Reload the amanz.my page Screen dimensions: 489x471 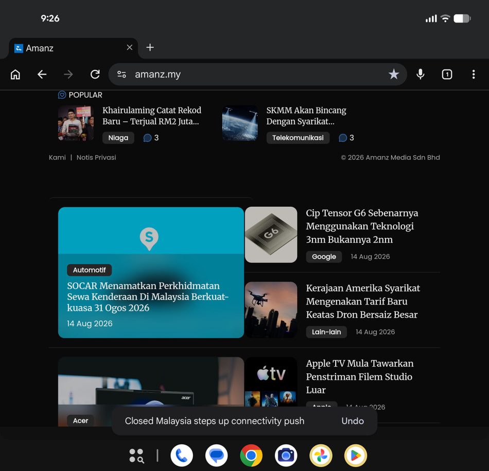[95, 75]
